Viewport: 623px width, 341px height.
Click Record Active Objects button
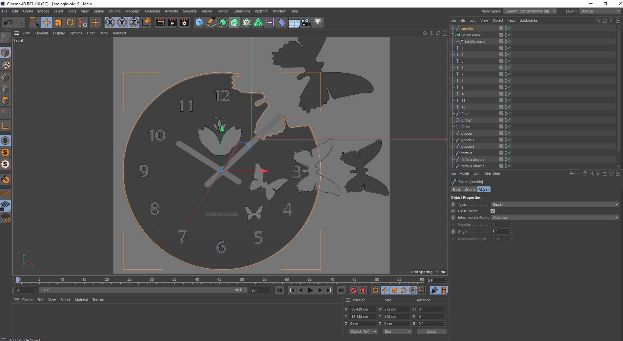pyautogui.click(x=353, y=290)
